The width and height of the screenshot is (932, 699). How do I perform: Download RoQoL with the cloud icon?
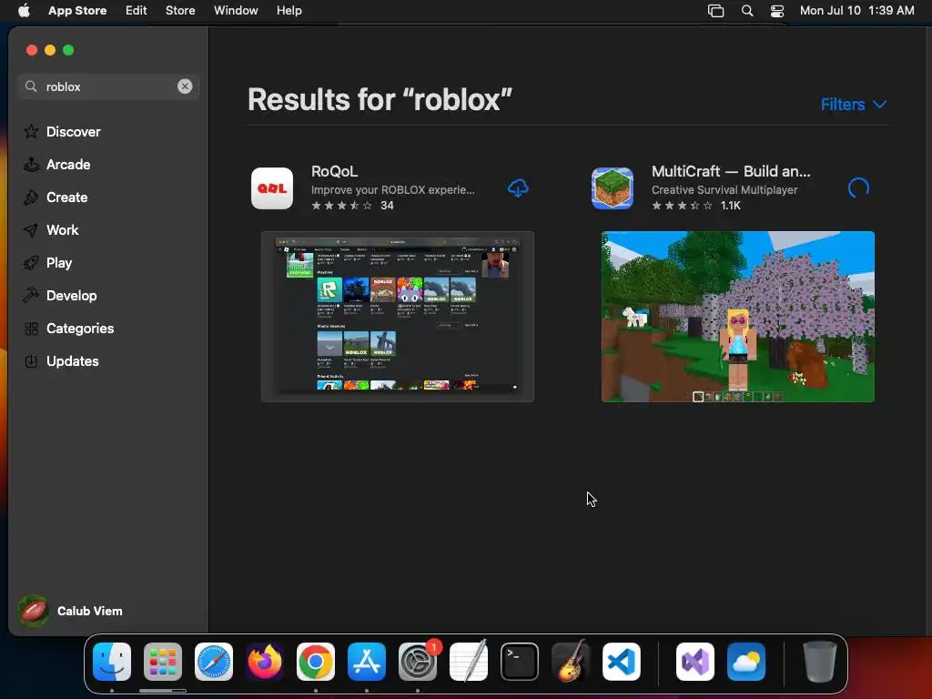518,188
